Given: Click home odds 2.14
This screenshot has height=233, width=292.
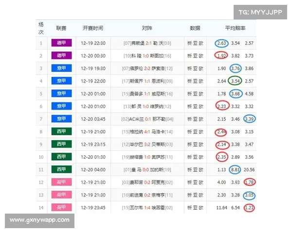Looking at the screenshot, I should 221,144.
